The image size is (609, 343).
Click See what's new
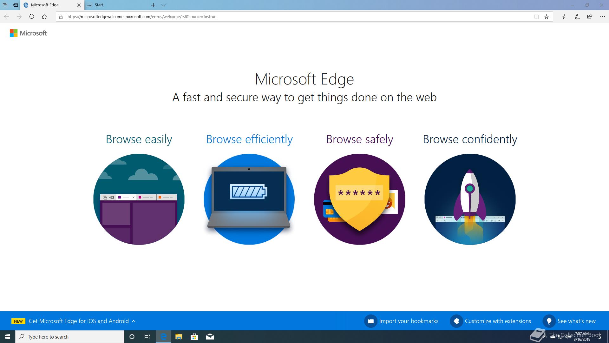(x=577, y=321)
